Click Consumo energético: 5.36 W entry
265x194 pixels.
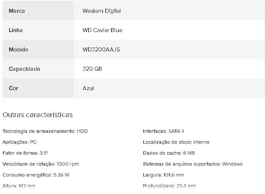point(36,175)
